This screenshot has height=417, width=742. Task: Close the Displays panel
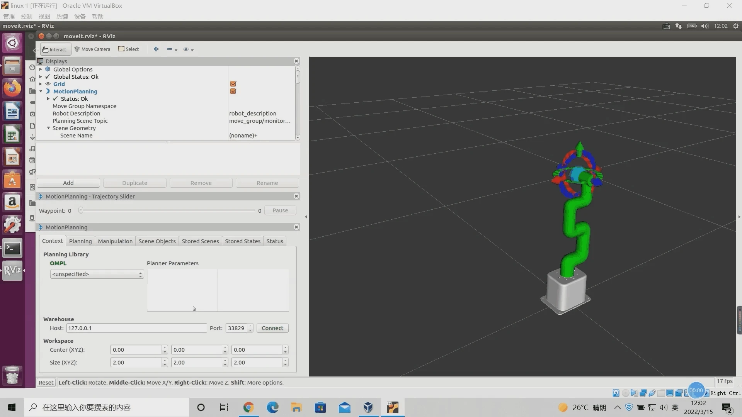point(296,61)
